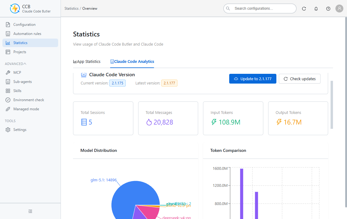
Task: Click the Check updates button
Action: coord(300,79)
